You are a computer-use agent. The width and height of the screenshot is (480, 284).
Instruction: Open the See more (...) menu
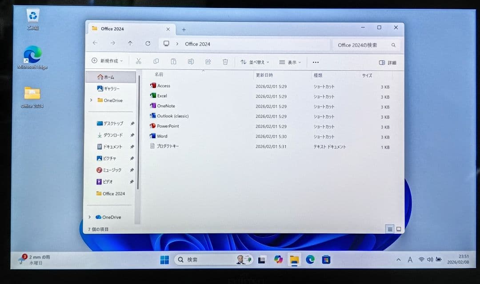tap(316, 62)
